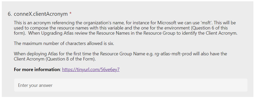Open the tinyurl.com/56ve6ey7 link
The image size is (256, 99).
coord(91,70)
